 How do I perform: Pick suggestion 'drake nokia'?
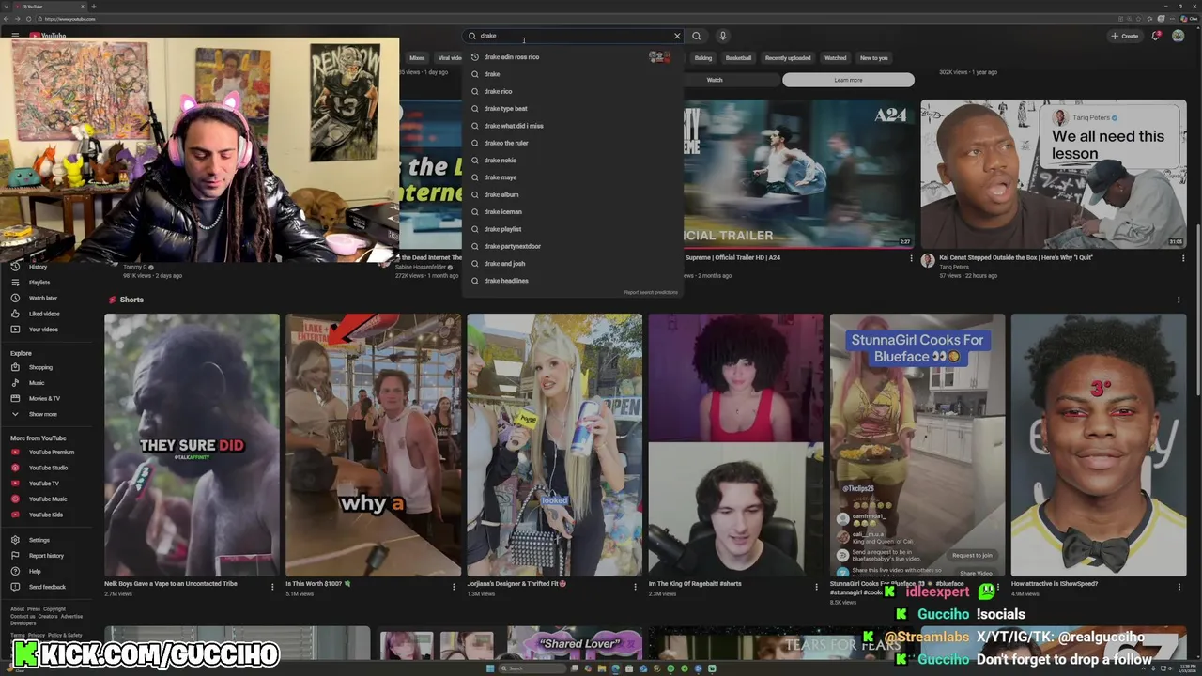click(x=573, y=161)
